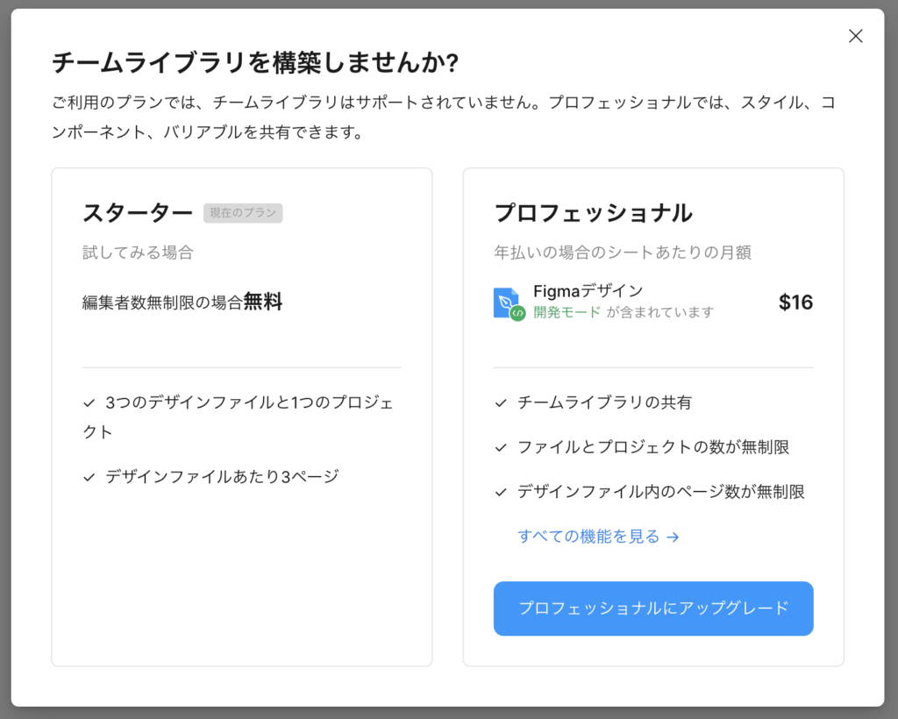Select the プロフェッショナル plan heading
The image size is (898, 719).
pos(593,213)
